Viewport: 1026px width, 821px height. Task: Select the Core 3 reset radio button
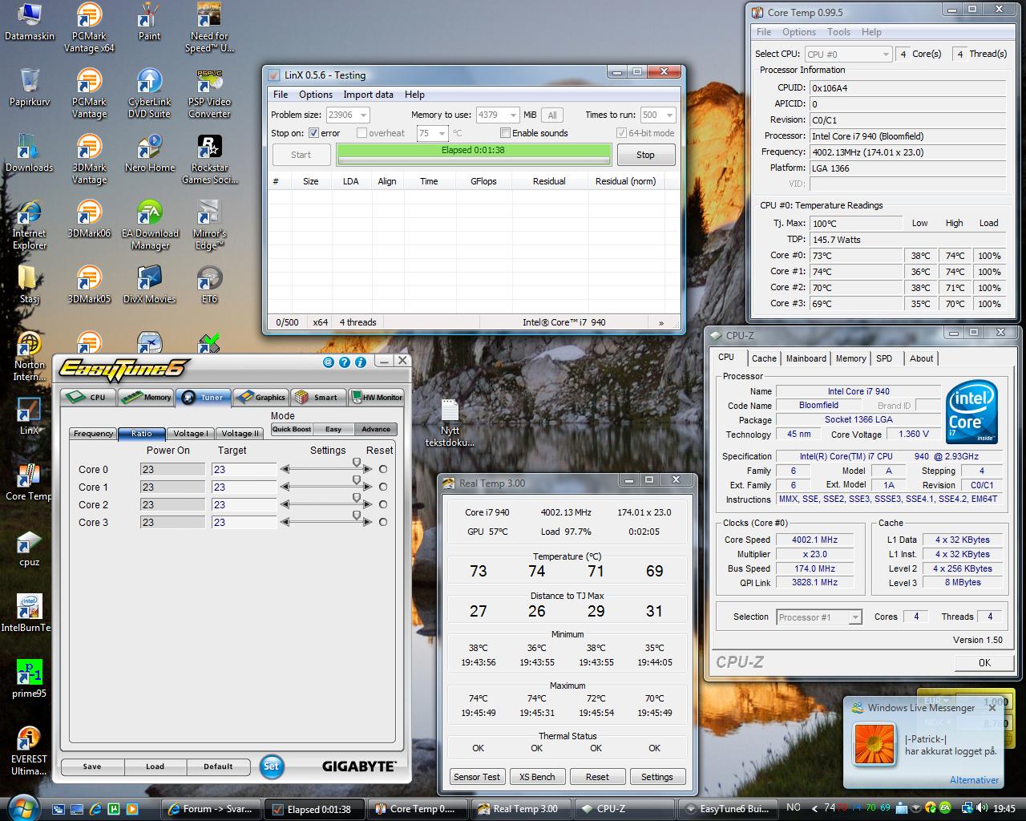click(383, 522)
